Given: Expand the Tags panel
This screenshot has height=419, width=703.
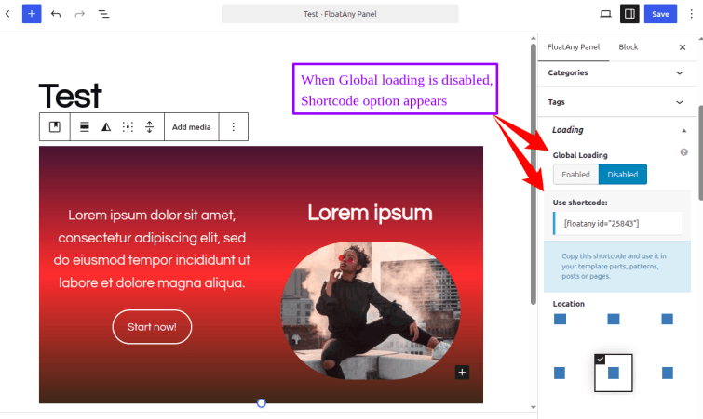Looking at the screenshot, I should pyautogui.click(x=616, y=102).
